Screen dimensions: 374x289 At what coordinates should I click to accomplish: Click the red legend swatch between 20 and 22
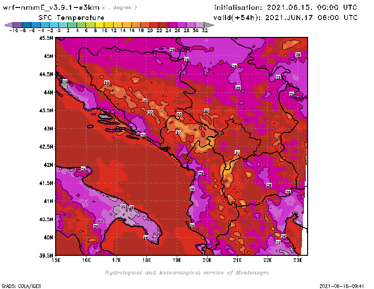[154, 25]
